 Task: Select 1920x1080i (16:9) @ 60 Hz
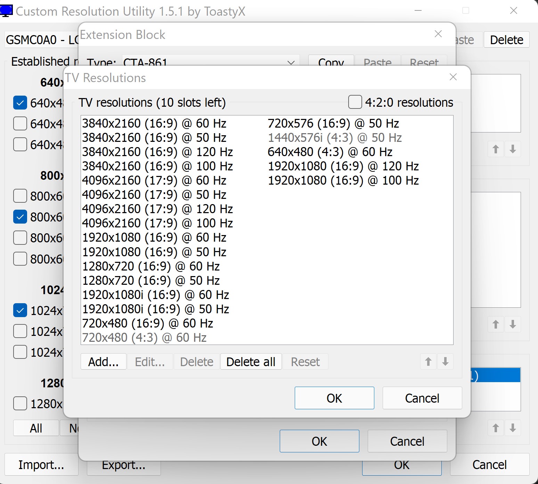pos(156,295)
